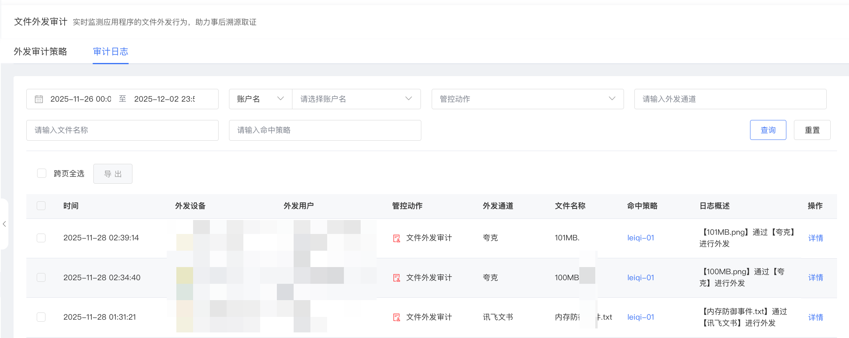Open leiqi-01 policy link in 02:34:40 row

640,277
